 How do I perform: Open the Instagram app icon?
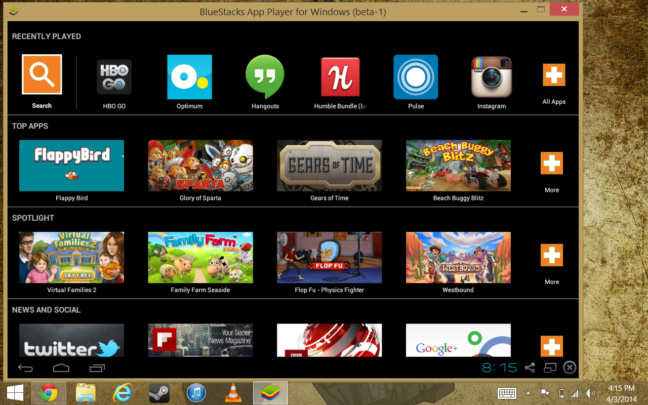point(492,77)
